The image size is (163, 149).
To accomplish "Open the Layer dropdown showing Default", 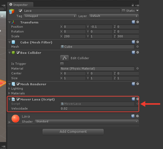I will click(x=114, y=16).
